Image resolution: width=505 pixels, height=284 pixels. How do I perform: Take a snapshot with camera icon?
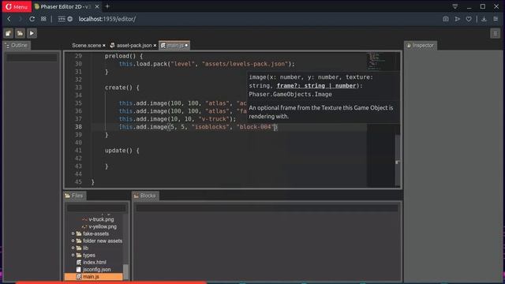point(445,19)
